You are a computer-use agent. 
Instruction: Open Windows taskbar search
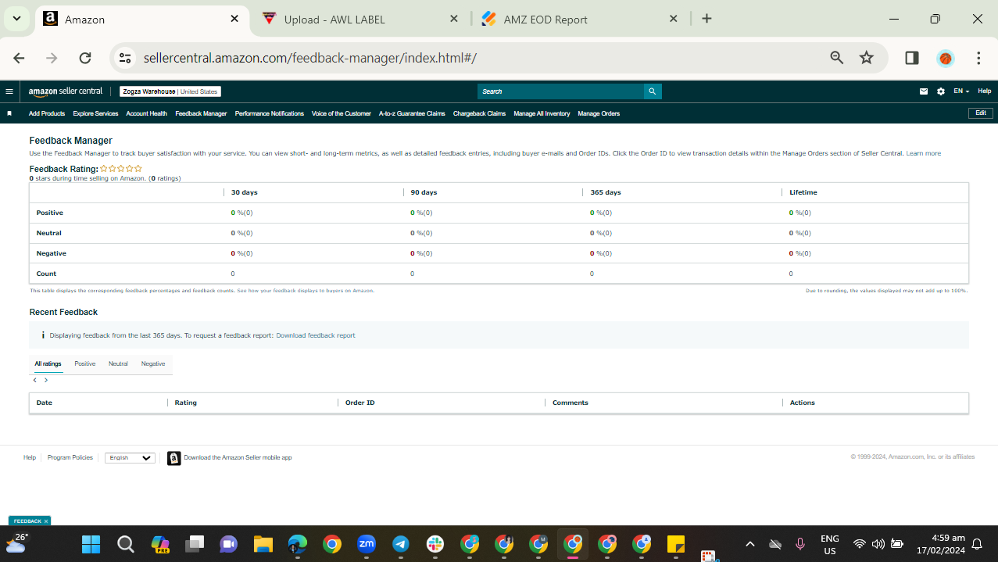tap(126, 544)
